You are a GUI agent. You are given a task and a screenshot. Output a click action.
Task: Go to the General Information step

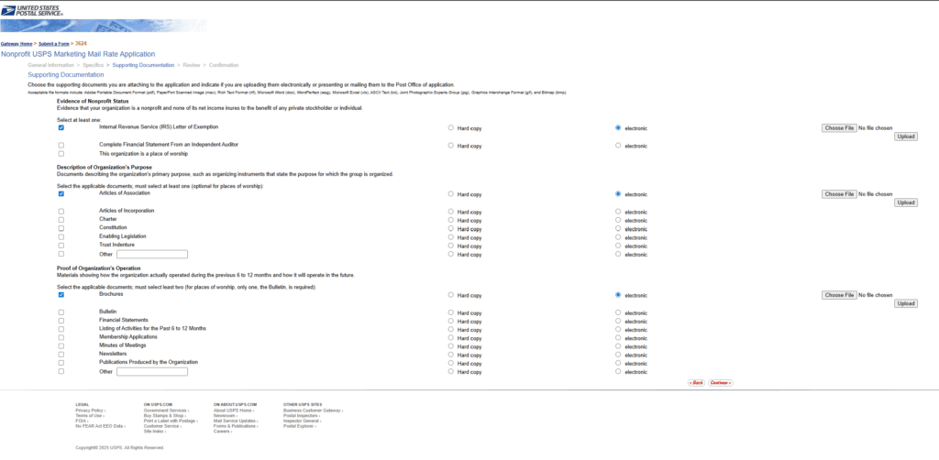coord(51,65)
